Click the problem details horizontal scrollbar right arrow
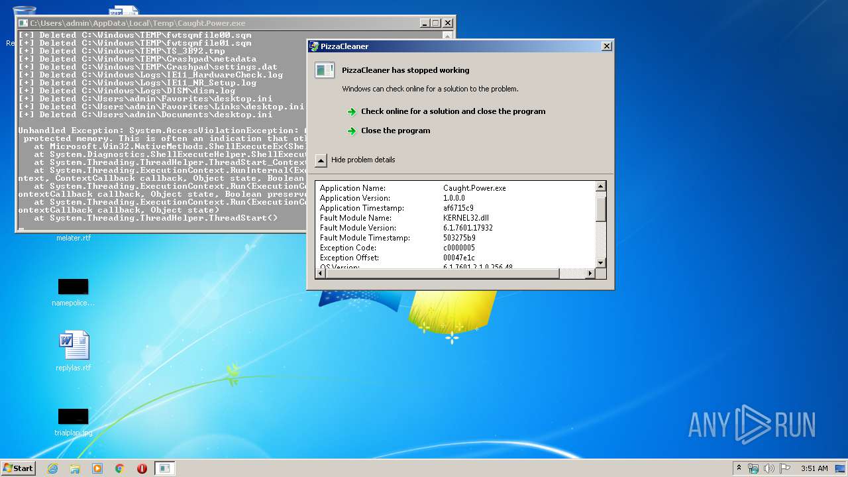Viewport: 848px width, 477px height. pos(591,273)
